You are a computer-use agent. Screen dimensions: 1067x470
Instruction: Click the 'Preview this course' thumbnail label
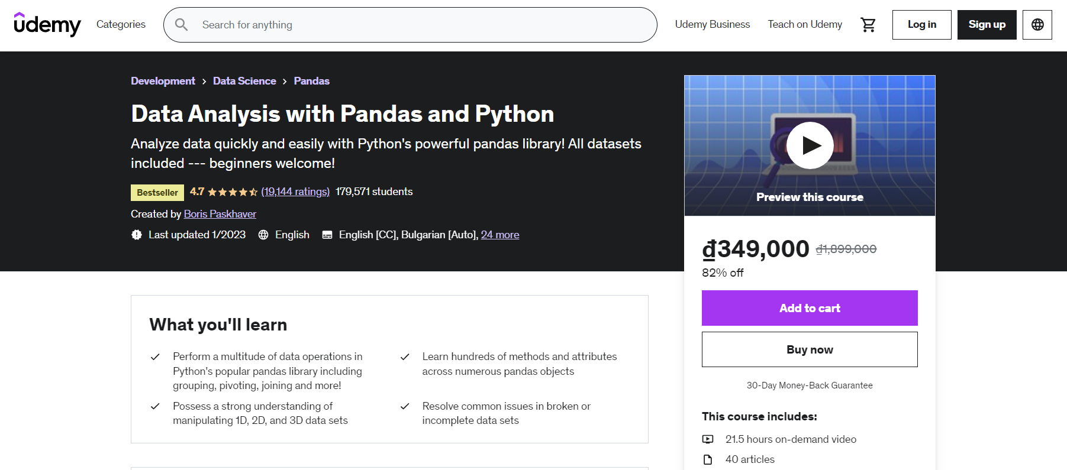click(x=810, y=197)
